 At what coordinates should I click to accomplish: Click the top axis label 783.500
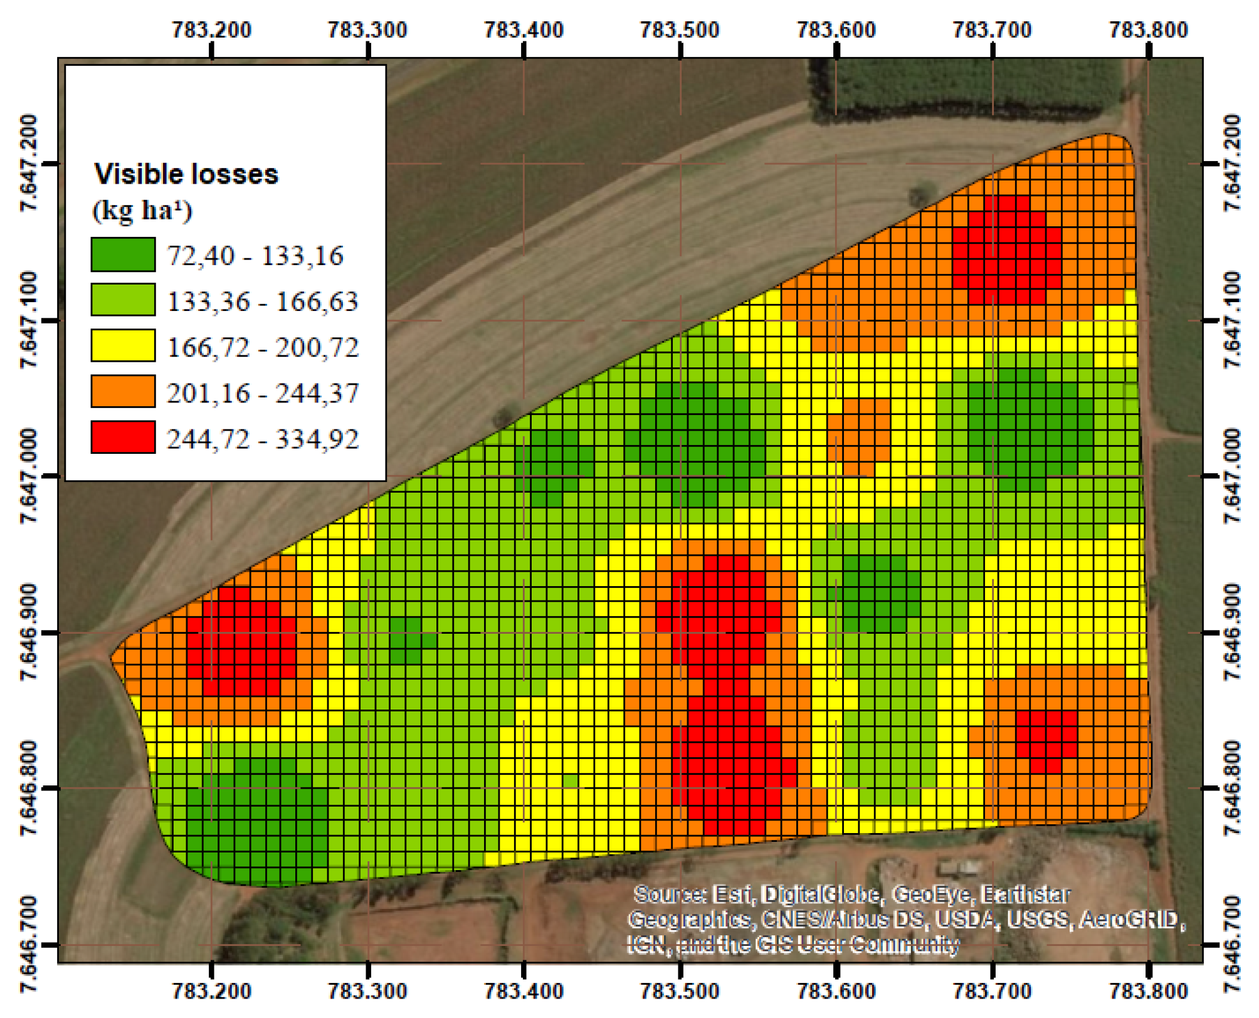click(680, 29)
